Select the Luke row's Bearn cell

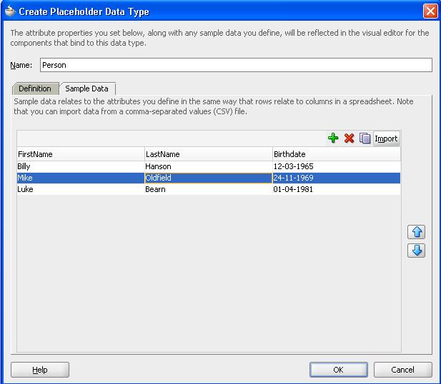[x=208, y=189]
